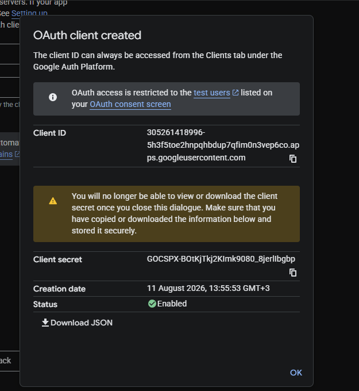Screen dimensions: 359x391
Task: Click the Creation date label
Action: tap(59, 289)
